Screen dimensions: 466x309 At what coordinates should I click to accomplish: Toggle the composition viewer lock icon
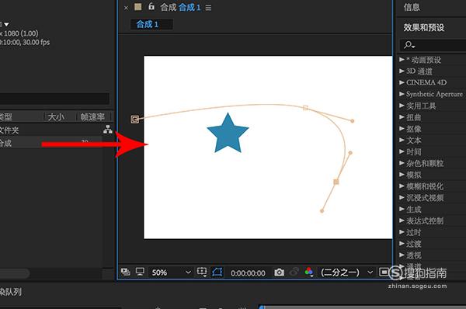(x=151, y=6)
